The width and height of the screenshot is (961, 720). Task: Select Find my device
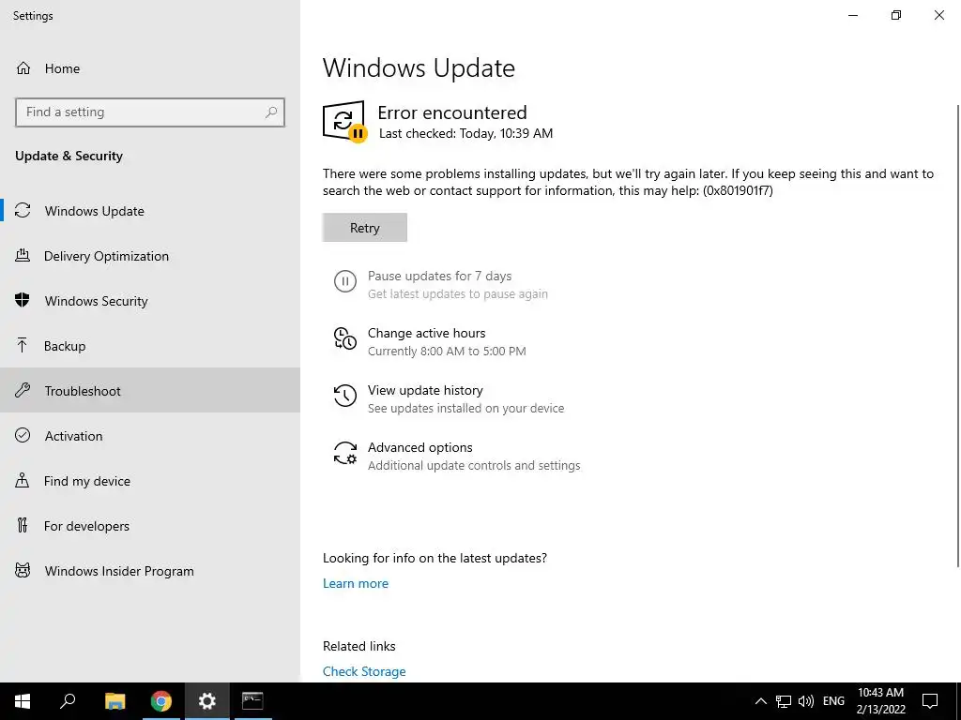pos(150,481)
